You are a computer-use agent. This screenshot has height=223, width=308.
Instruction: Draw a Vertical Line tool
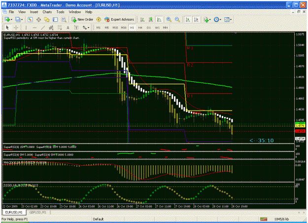pos(26,28)
